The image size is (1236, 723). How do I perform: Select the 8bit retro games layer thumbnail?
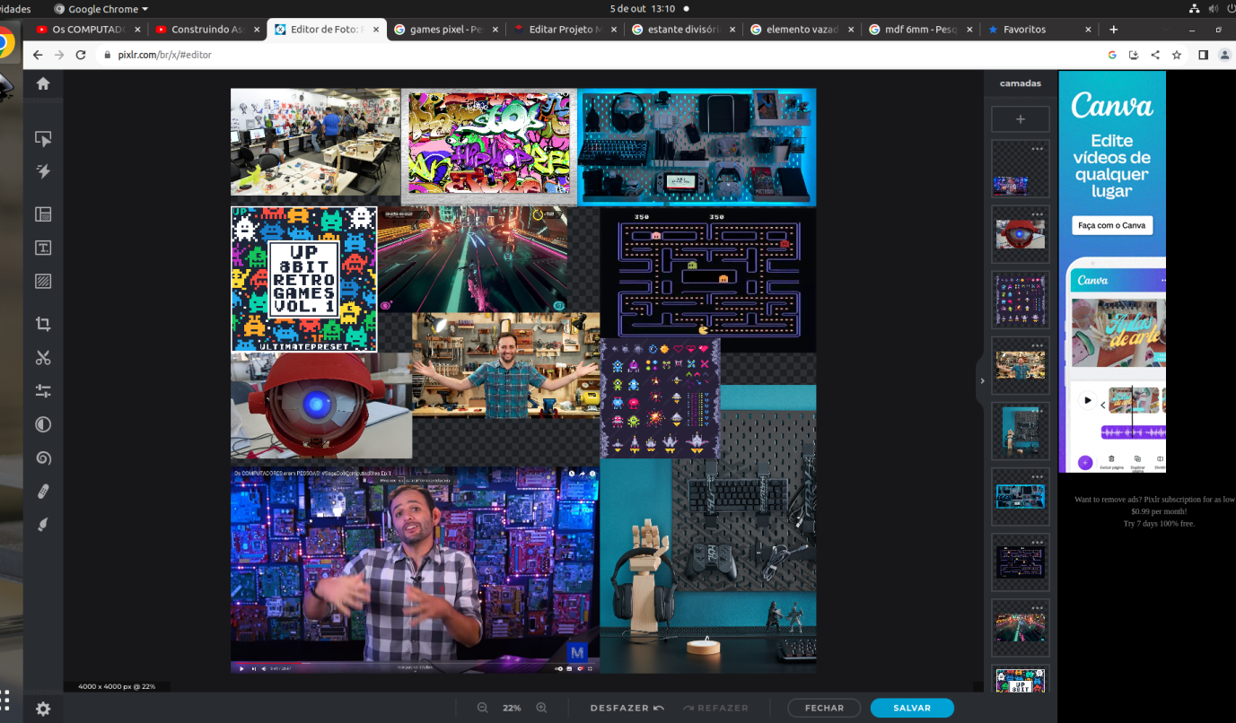coord(1020,680)
